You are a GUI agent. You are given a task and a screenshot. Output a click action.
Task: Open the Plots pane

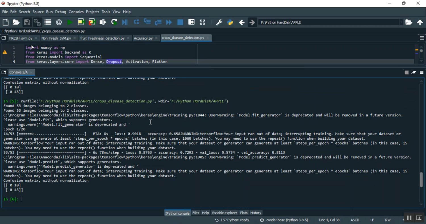click(x=244, y=213)
